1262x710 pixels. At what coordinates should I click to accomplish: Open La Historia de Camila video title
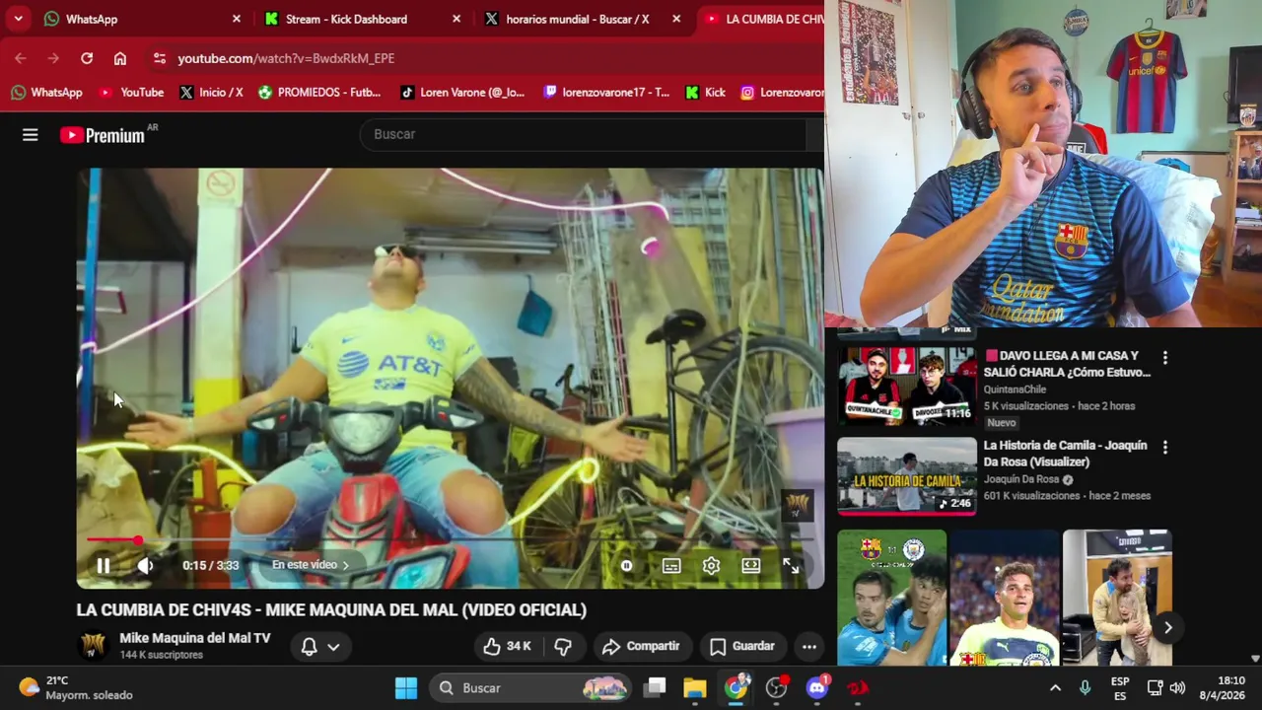pos(1065,454)
